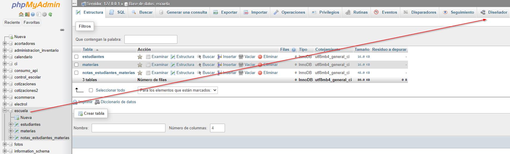Click the favorite star for estudiantes table
Viewport: 510px width, 154px height.
[x=140, y=57]
